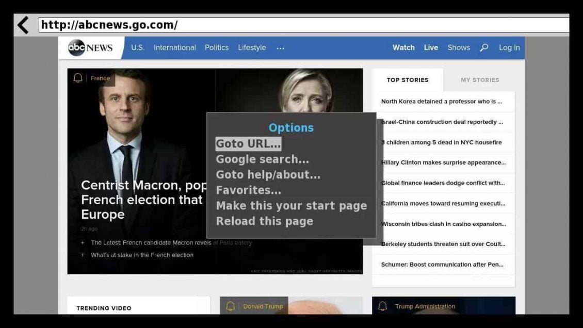Image resolution: width=583 pixels, height=328 pixels.
Task: Open Berkeley students threaten suit story
Action: point(443,244)
